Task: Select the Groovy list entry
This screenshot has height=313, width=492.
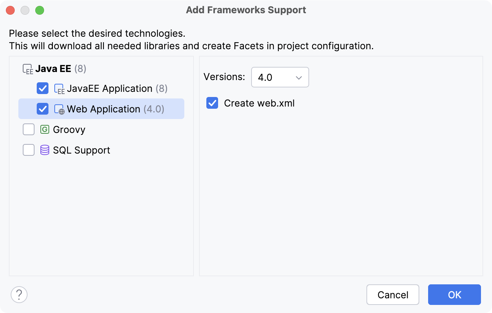Action: (x=69, y=129)
